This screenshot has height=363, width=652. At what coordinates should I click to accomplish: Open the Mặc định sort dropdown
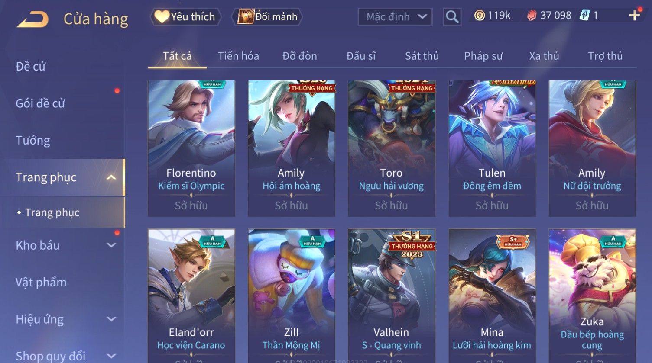click(x=395, y=17)
